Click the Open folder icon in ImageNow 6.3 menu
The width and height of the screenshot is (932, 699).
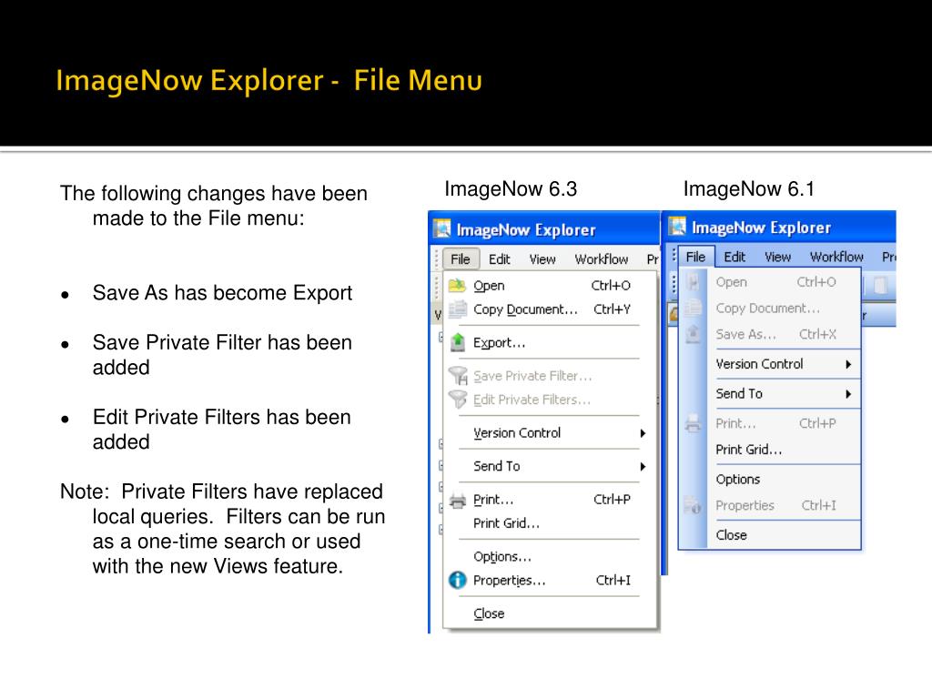pos(457,285)
